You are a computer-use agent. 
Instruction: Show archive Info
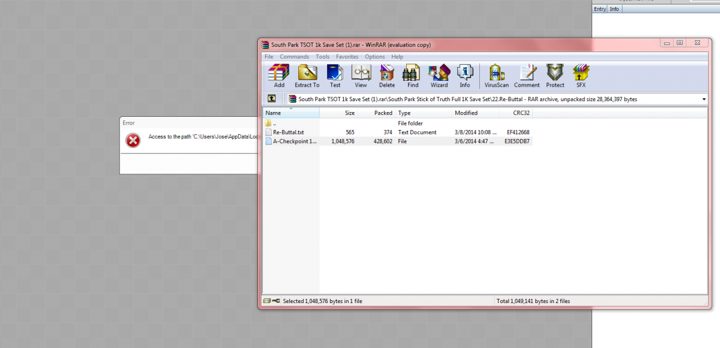465,76
